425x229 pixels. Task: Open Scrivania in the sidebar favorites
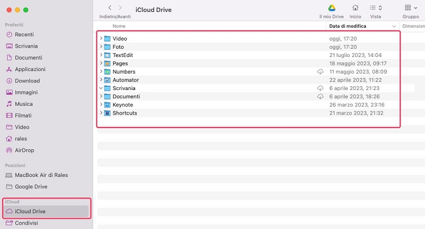pyautogui.click(x=22, y=46)
